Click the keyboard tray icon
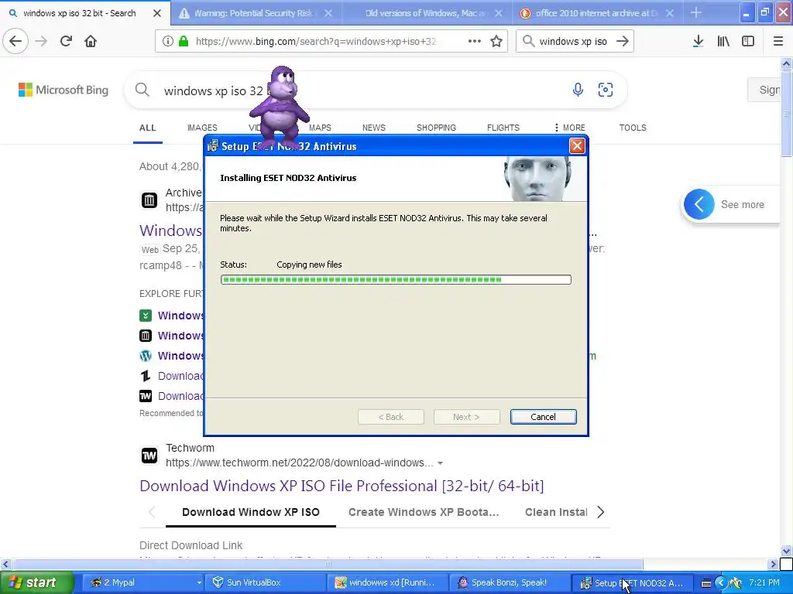 (x=706, y=583)
